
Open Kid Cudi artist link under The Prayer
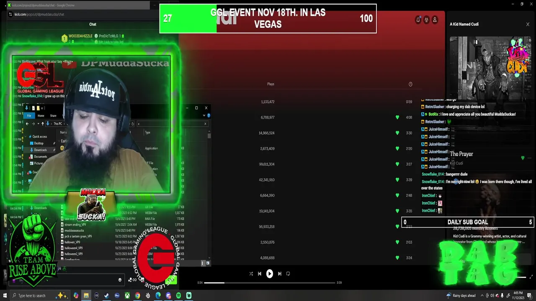[x=456, y=163]
